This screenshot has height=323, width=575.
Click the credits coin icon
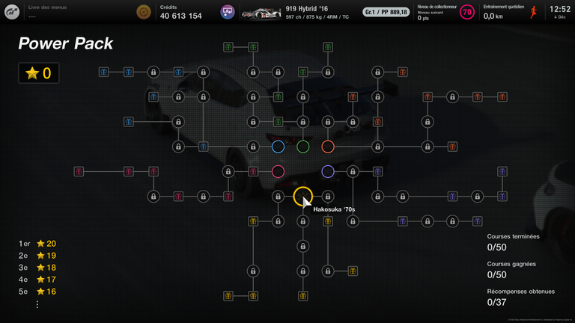click(143, 12)
